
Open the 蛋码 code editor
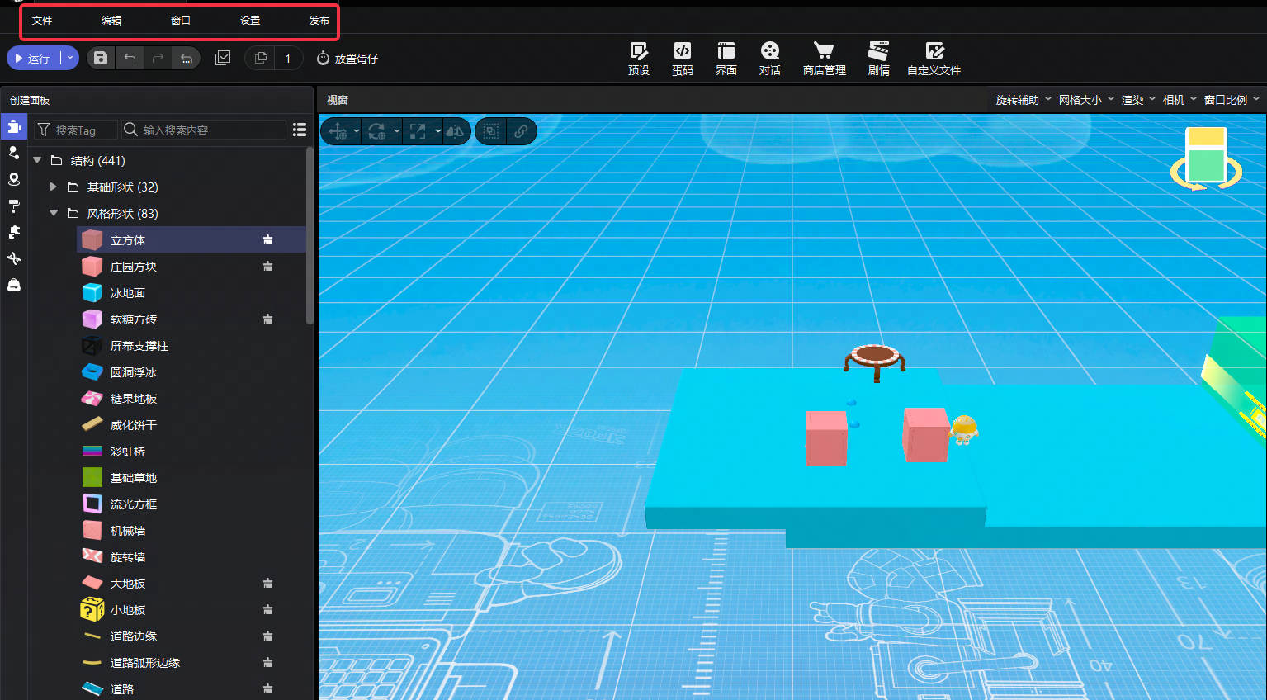[682, 59]
